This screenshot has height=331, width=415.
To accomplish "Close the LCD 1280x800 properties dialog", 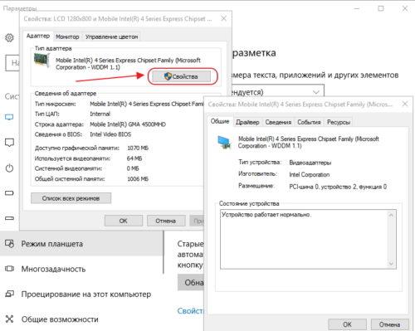I will (224, 18).
